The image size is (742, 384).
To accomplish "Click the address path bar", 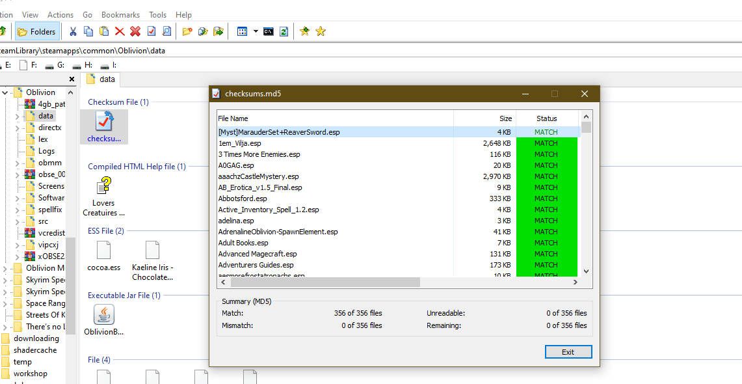I will click(x=371, y=51).
